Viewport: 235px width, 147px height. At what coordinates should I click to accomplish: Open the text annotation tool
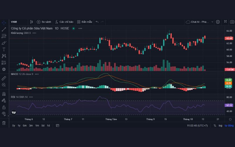click(x=4, y=49)
